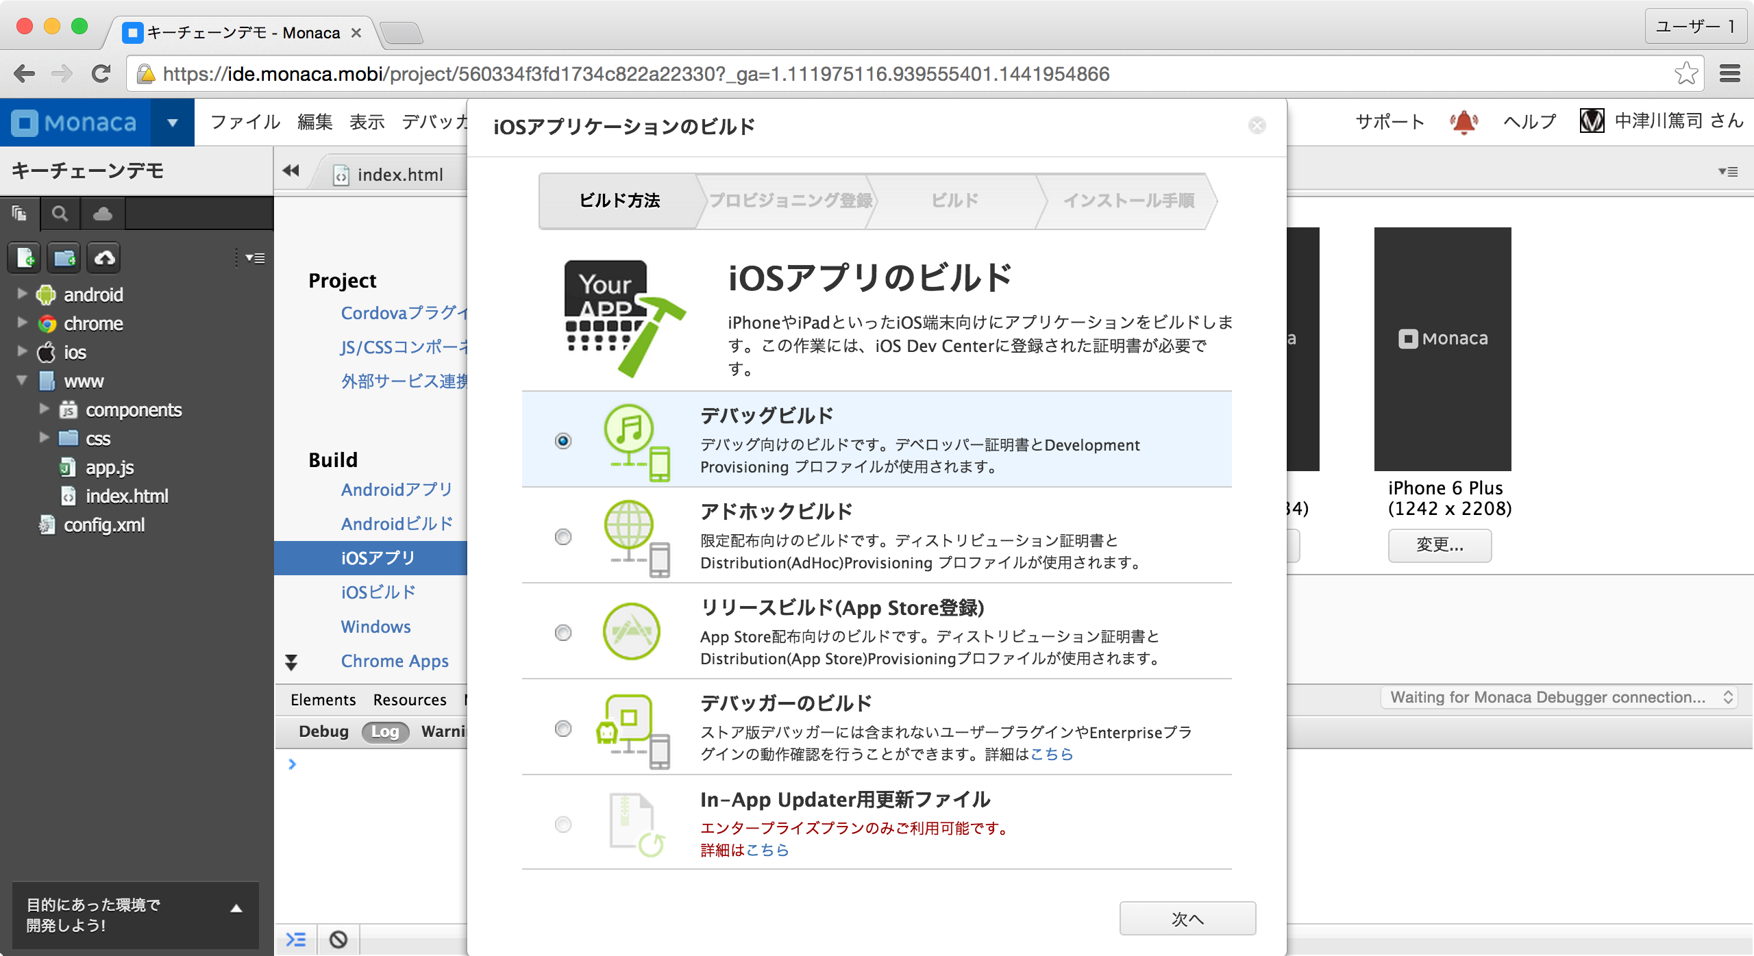Click the cloud upload icon in sidebar

coord(104,258)
